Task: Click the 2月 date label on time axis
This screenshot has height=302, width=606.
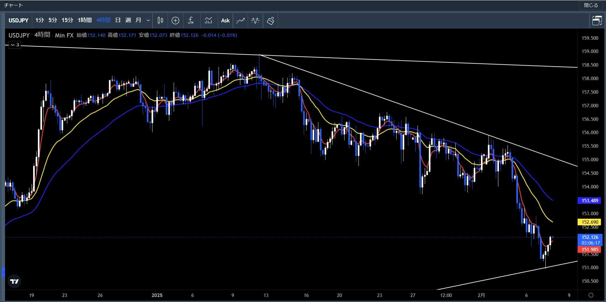Action: point(481,295)
